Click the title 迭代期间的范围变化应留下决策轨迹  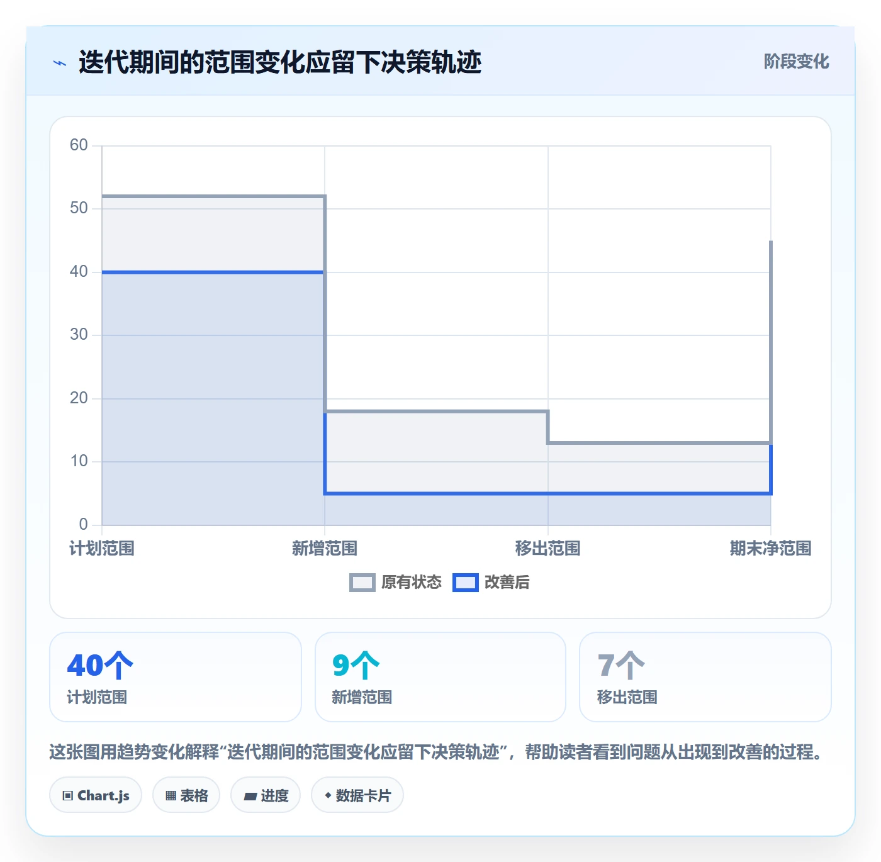(280, 62)
